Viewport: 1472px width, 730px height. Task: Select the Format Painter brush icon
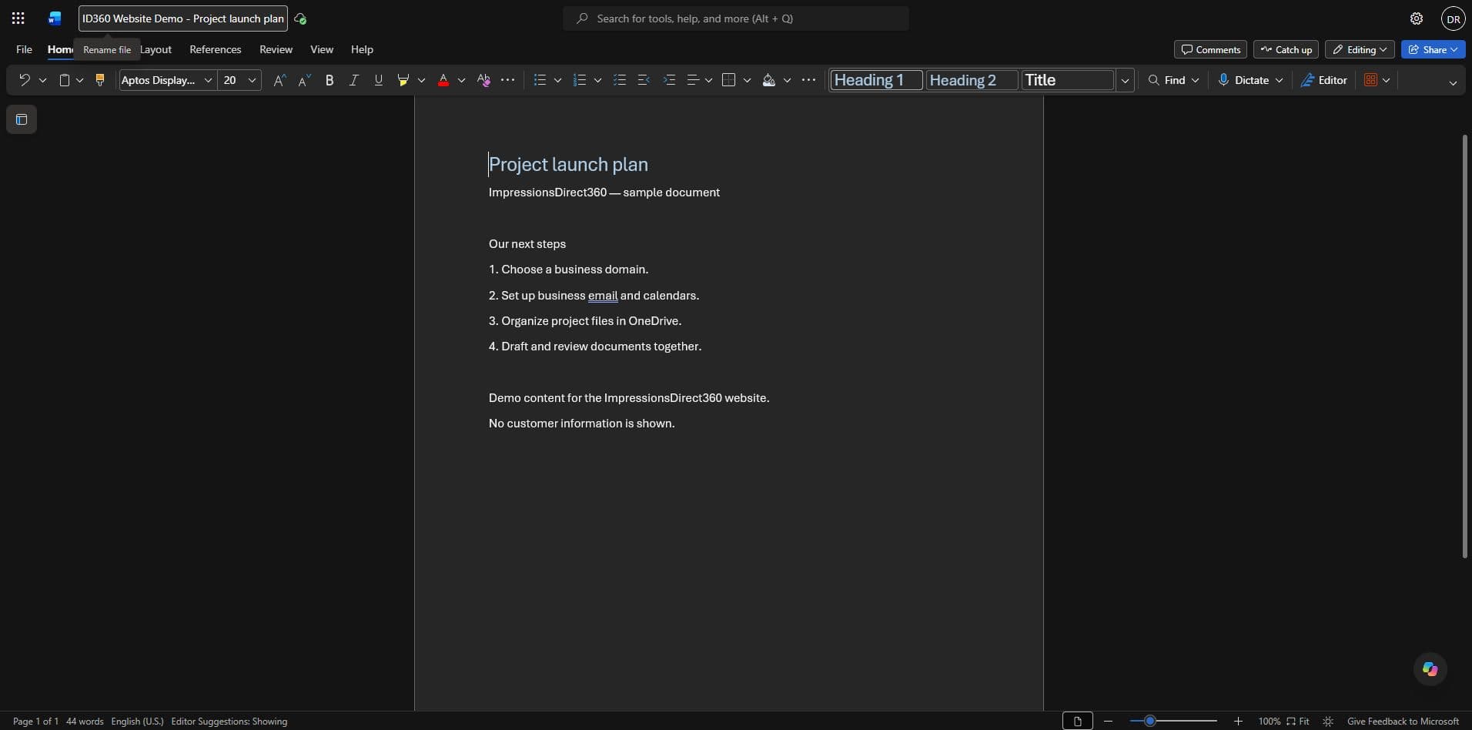click(99, 80)
